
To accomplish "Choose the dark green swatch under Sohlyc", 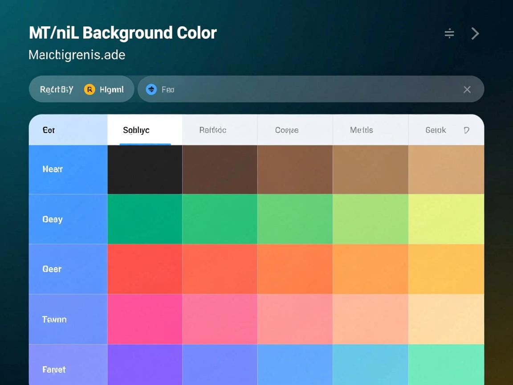I will click(145, 219).
